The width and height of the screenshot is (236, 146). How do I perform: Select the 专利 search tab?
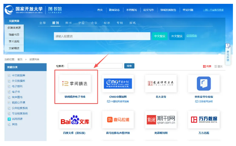point(120,23)
